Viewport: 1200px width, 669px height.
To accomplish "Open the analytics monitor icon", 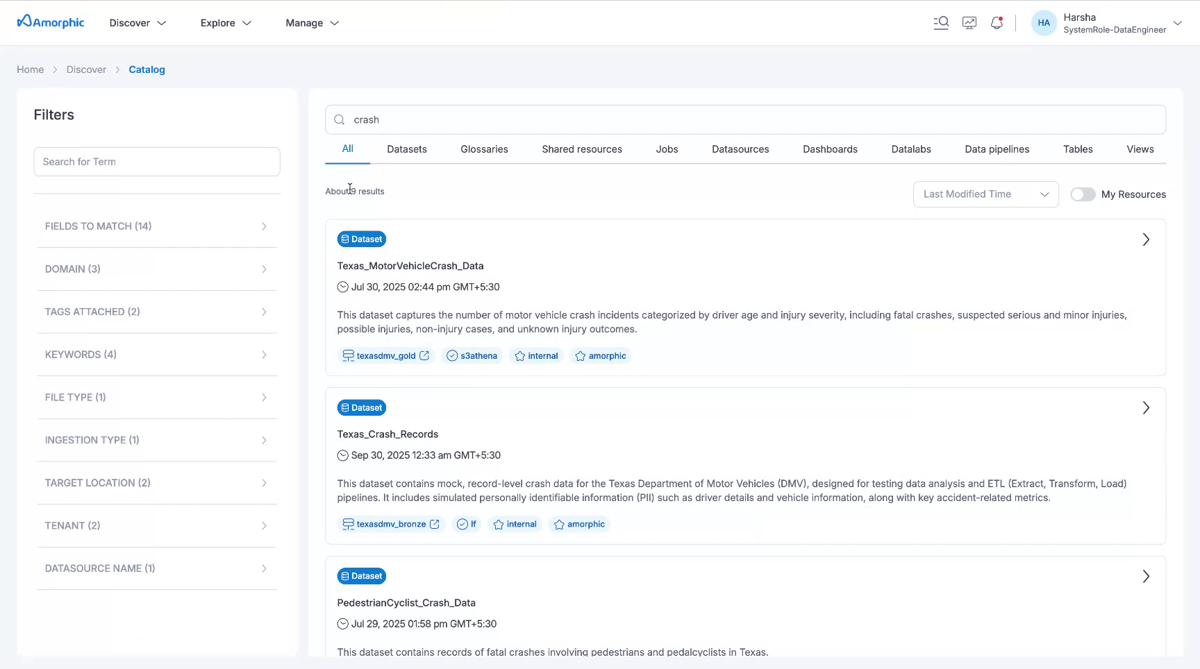I will tap(969, 22).
